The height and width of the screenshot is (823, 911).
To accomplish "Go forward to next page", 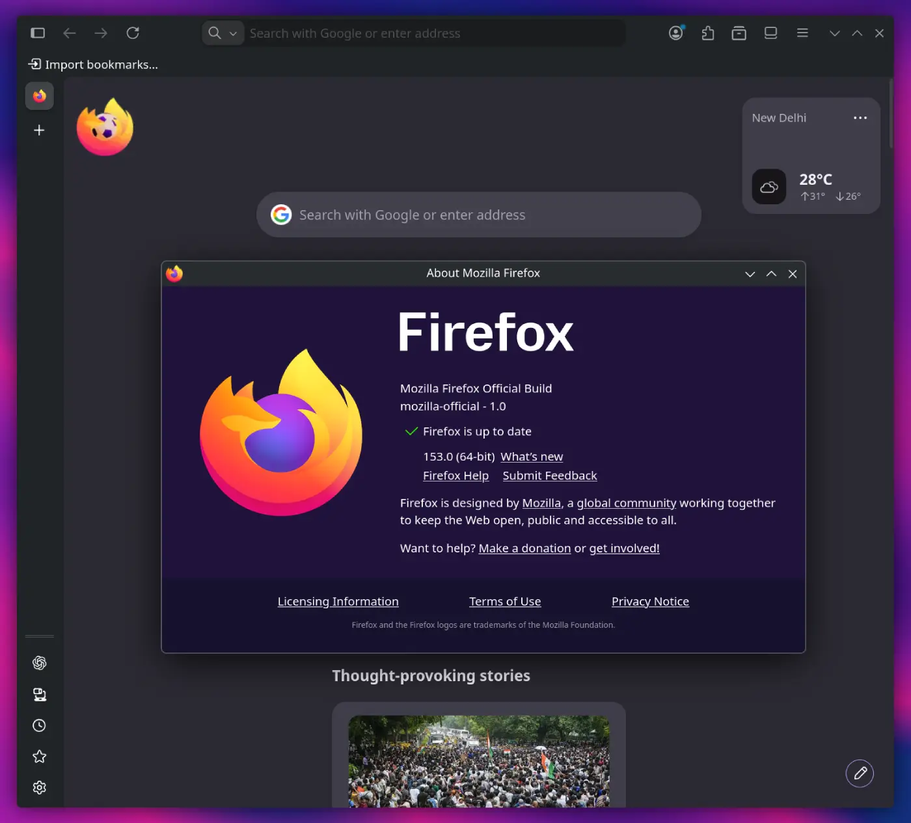I will [x=101, y=33].
